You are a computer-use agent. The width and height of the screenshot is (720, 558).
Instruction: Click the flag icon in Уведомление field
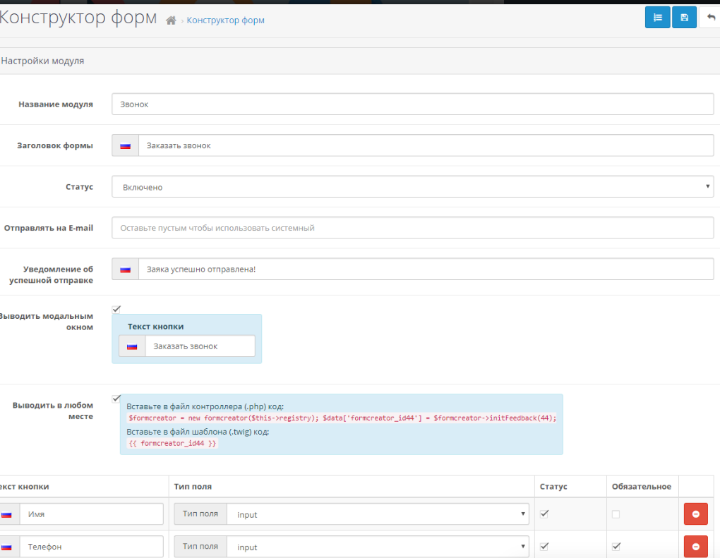pos(126,269)
